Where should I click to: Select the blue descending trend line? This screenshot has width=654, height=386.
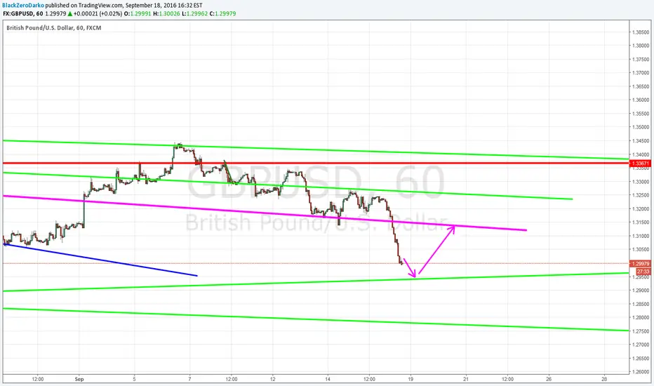(100, 260)
